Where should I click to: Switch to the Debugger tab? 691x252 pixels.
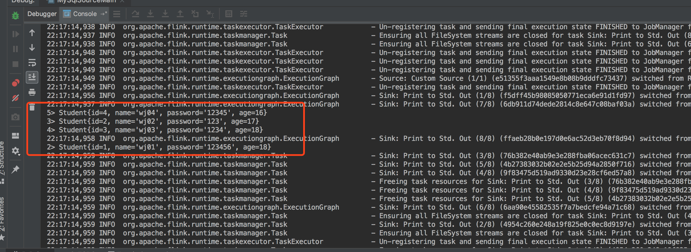tap(42, 14)
